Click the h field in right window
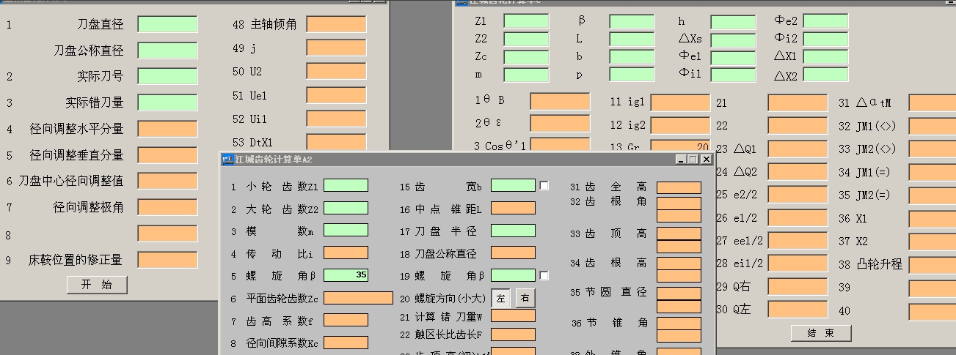This screenshot has width=956, height=355. point(733,23)
